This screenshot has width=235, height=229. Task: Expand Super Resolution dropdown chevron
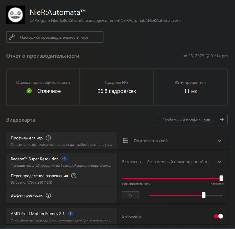220,161
